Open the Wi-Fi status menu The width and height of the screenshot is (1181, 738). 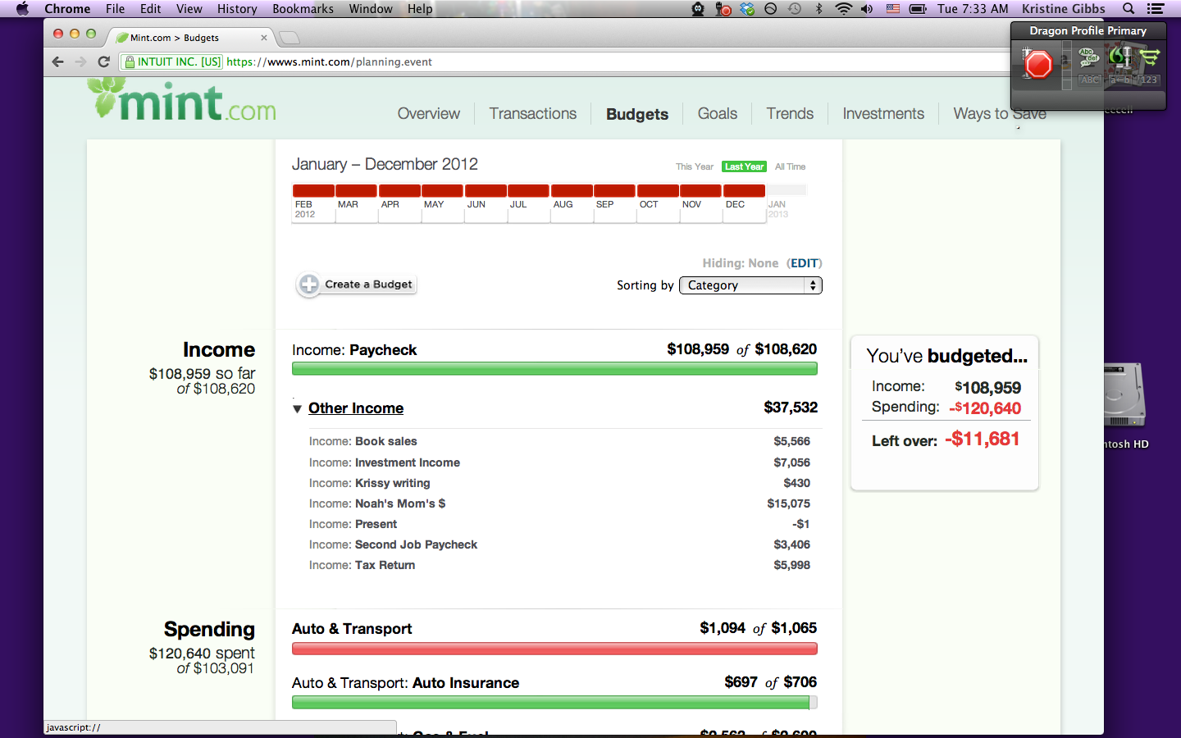844,9
